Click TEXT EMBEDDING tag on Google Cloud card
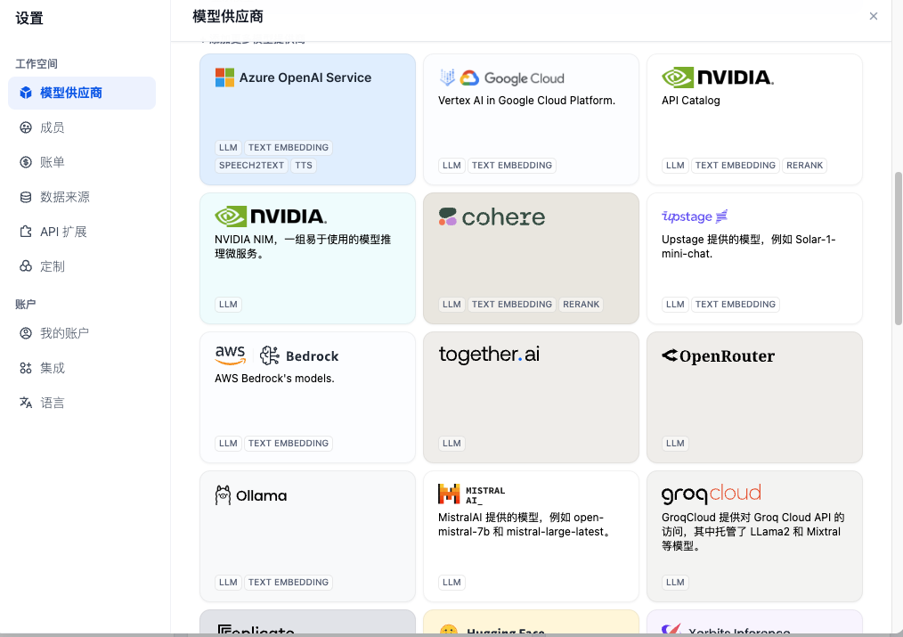903x637 pixels. click(512, 166)
